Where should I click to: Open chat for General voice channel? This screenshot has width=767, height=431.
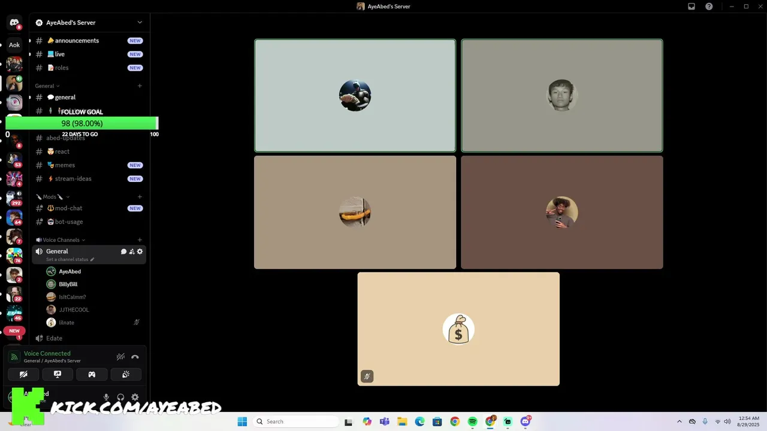click(x=123, y=251)
